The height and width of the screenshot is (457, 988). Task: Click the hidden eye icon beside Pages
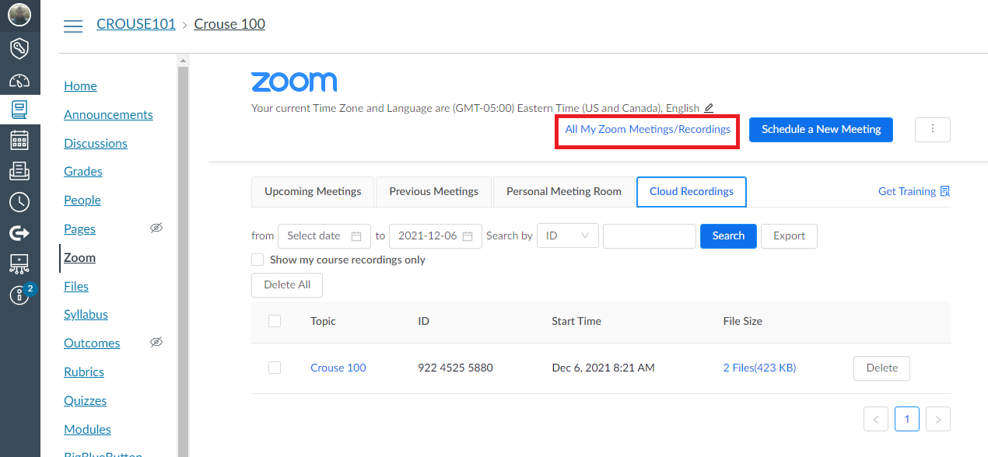coord(156,228)
